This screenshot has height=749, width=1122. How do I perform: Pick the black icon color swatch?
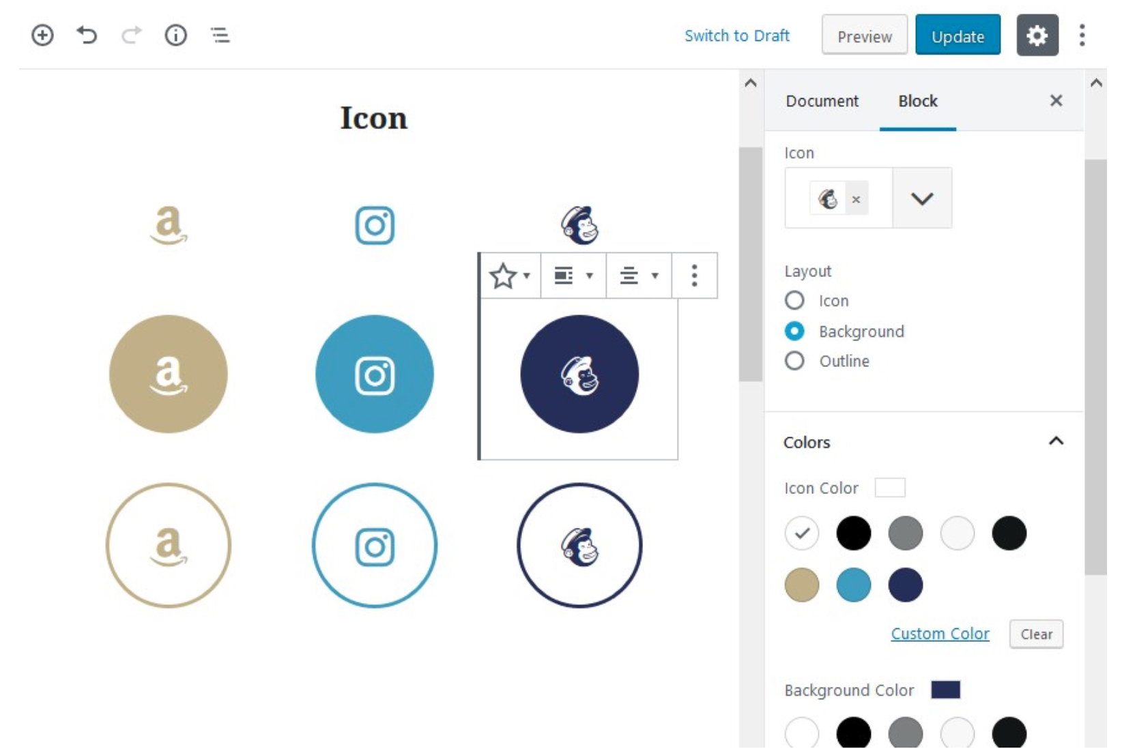coord(854,533)
